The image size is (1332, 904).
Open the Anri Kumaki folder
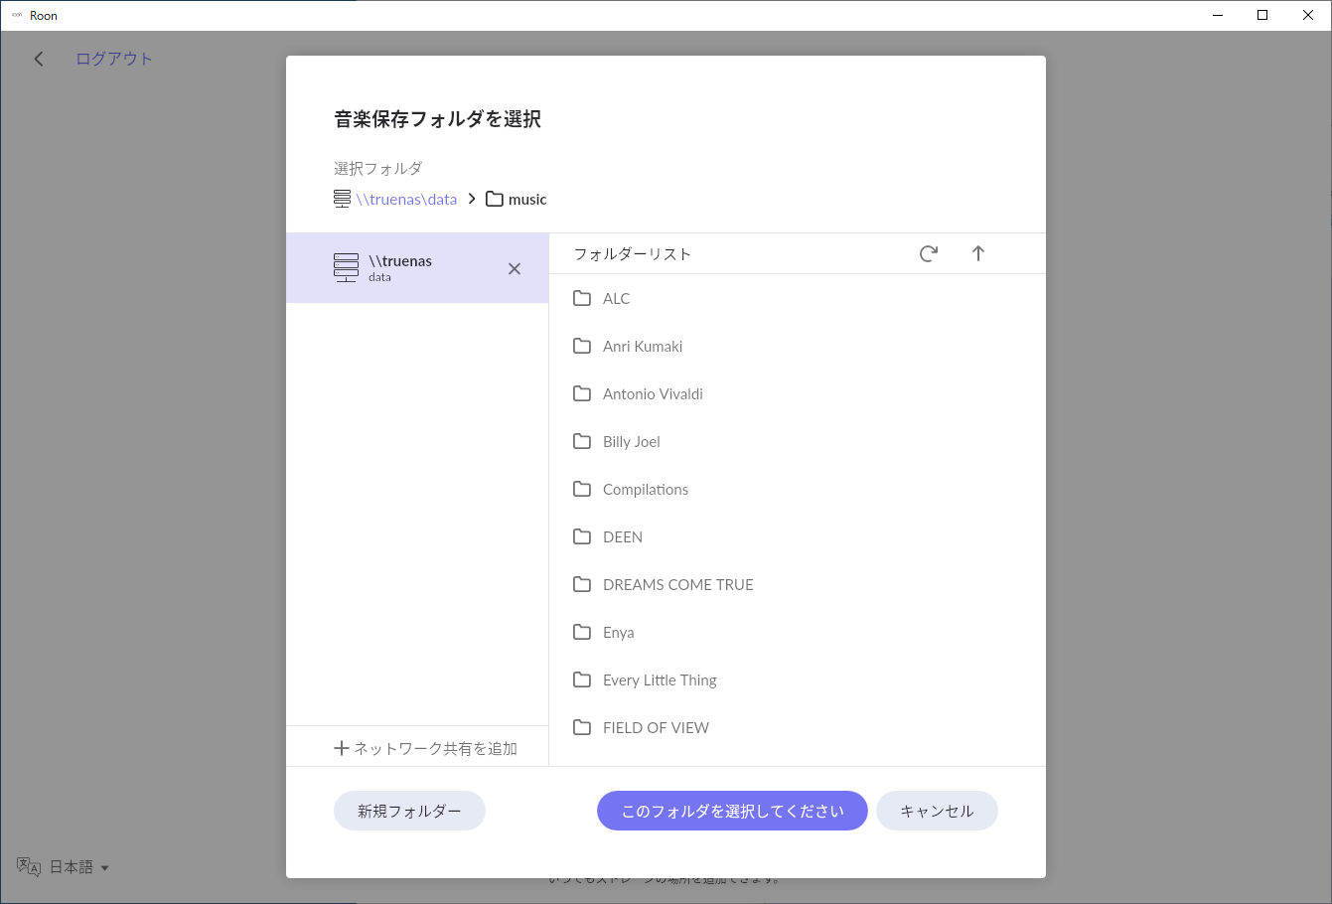(797, 346)
